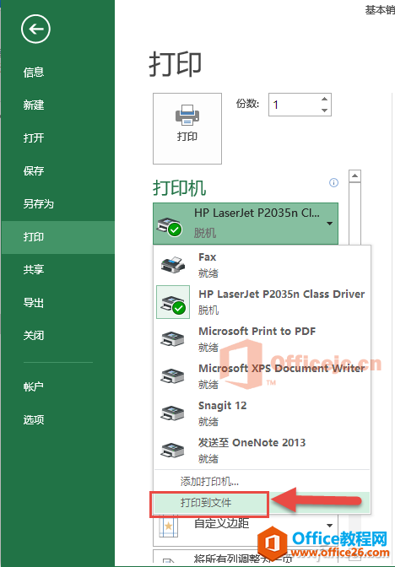Choose 保存 in the sidebar
The width and height of the screenshot is (395, 567).
[x=34, y=171]
